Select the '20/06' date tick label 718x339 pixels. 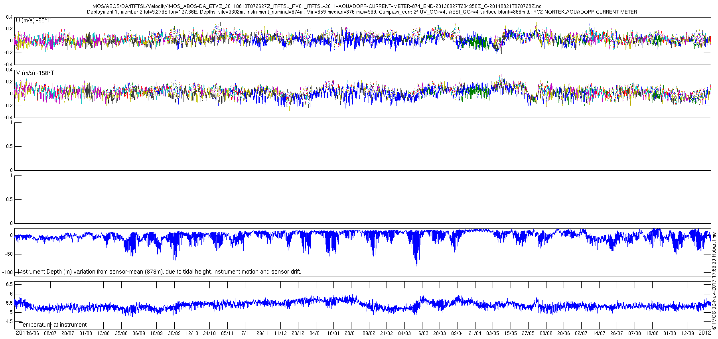pos(564,333)
